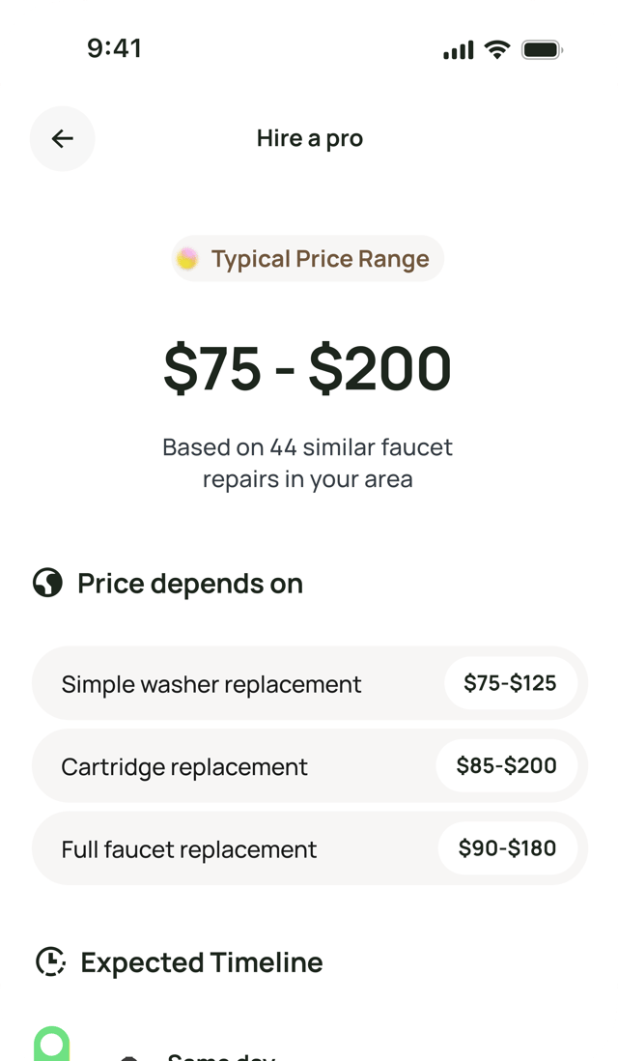
Task: Tap the $85-$200 price pill
Action: [x=507, y=765]
